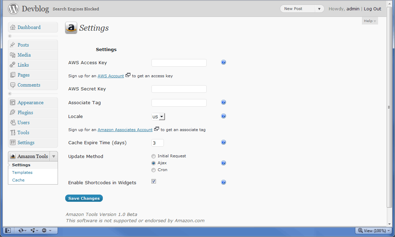Image resolution: width=395 pixels, height=237 pixels.
Task: Open the View (100%) zoom dropdown
Action: click(374, 230)
